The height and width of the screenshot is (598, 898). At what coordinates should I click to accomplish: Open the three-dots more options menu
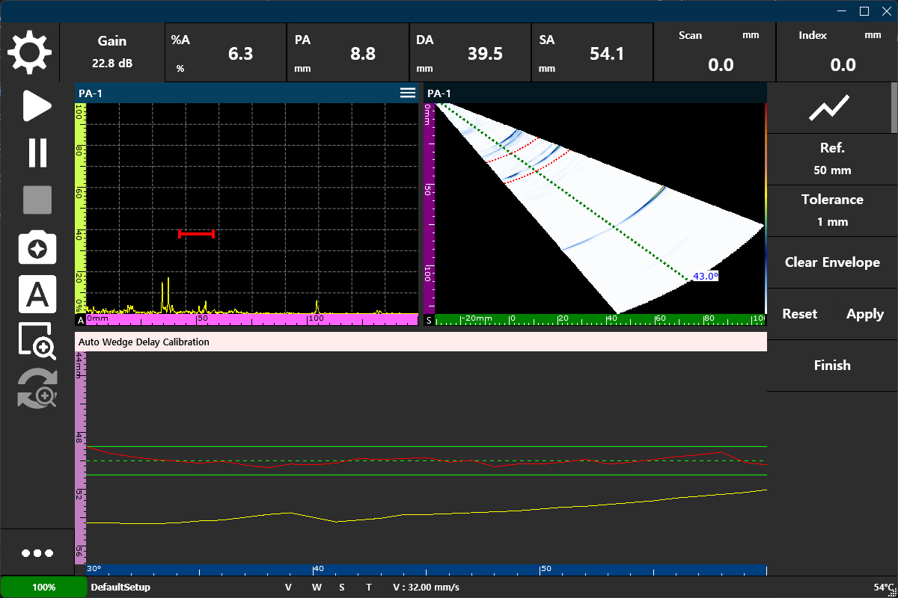tap(37, 553)
